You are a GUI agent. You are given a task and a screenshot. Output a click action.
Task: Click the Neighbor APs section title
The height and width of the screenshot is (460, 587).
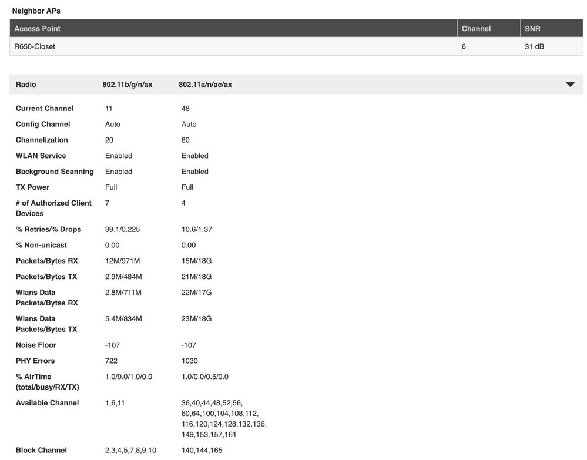tap(36, 11)
